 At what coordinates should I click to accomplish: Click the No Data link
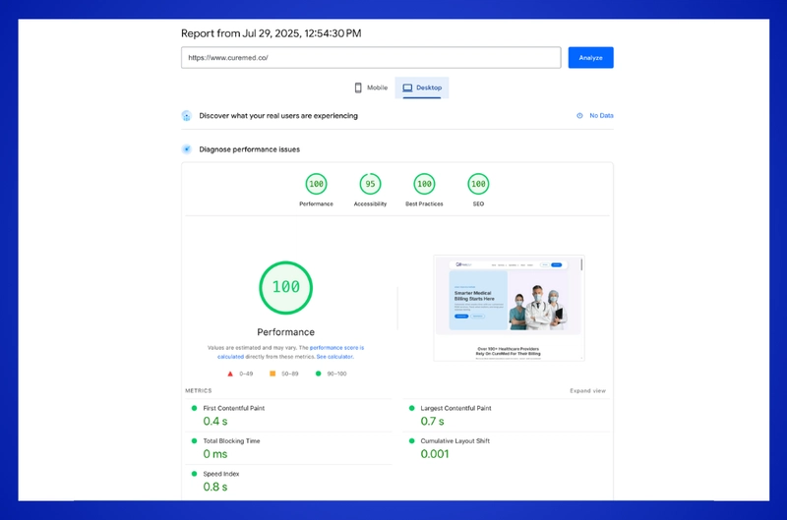click(601, 116)
